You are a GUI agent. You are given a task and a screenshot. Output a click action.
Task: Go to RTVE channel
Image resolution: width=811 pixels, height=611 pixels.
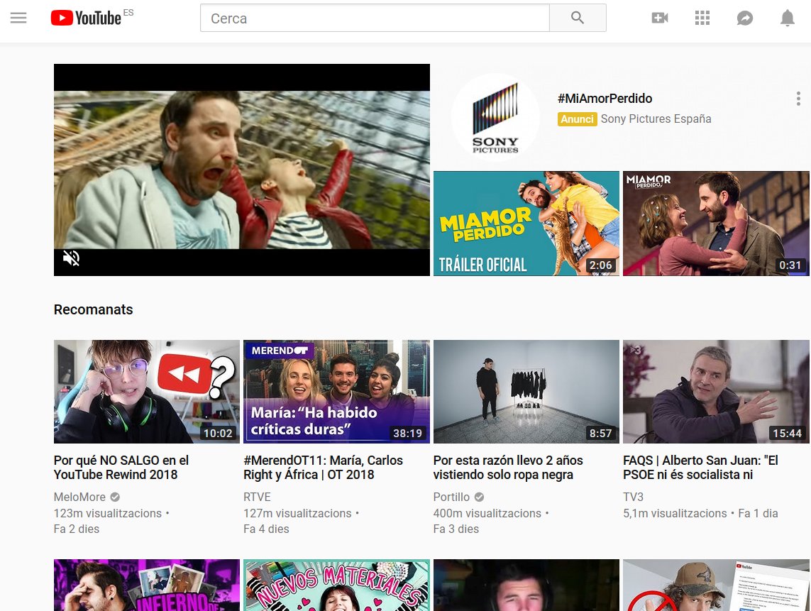pyautogui.click(x=257, y=497)
